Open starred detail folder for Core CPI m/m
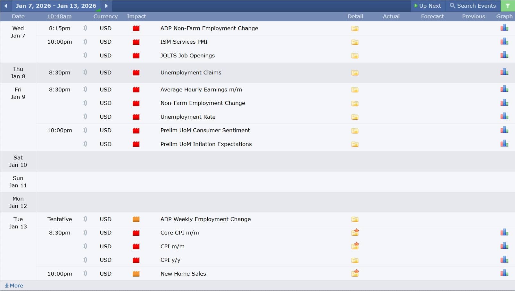Screen dimensions: 515x291 tap(355, 233)
